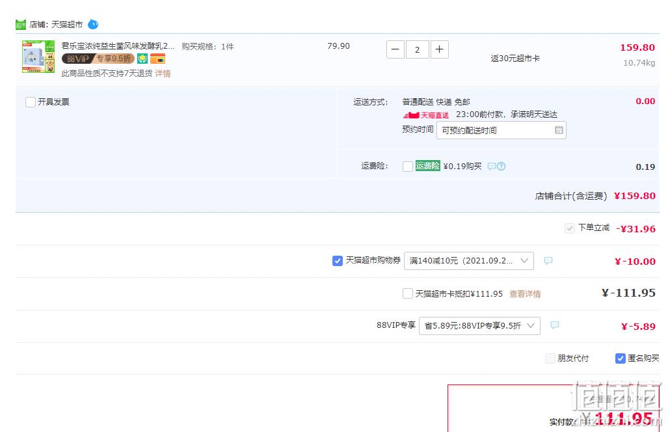Click the 天猫直送 delivery logo
This screenshot has width=668, height=432.
(x=425, y=115)
